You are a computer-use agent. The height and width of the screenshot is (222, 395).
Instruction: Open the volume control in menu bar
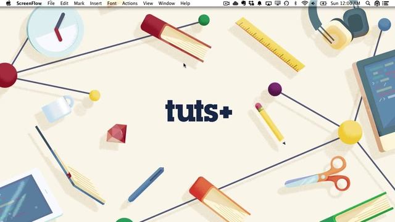coord(313,3)
